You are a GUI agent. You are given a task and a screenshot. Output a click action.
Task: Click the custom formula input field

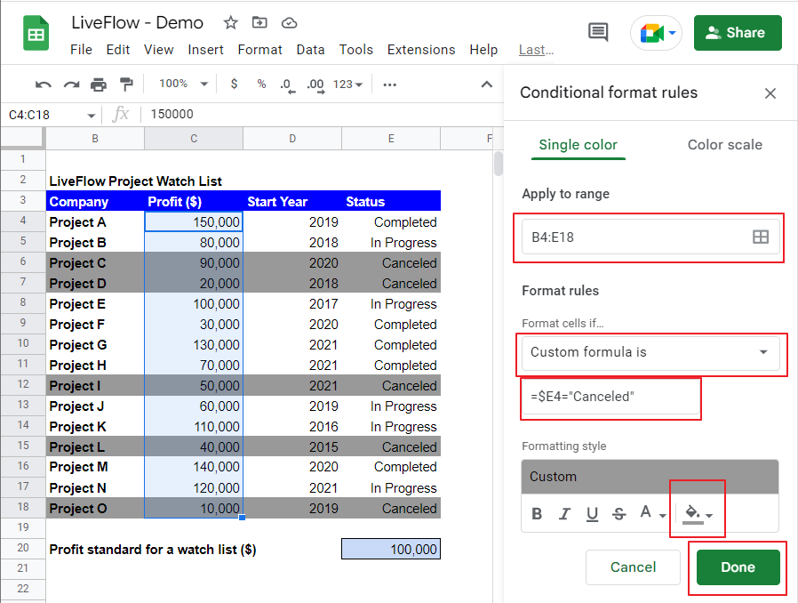tap(610, 397)
